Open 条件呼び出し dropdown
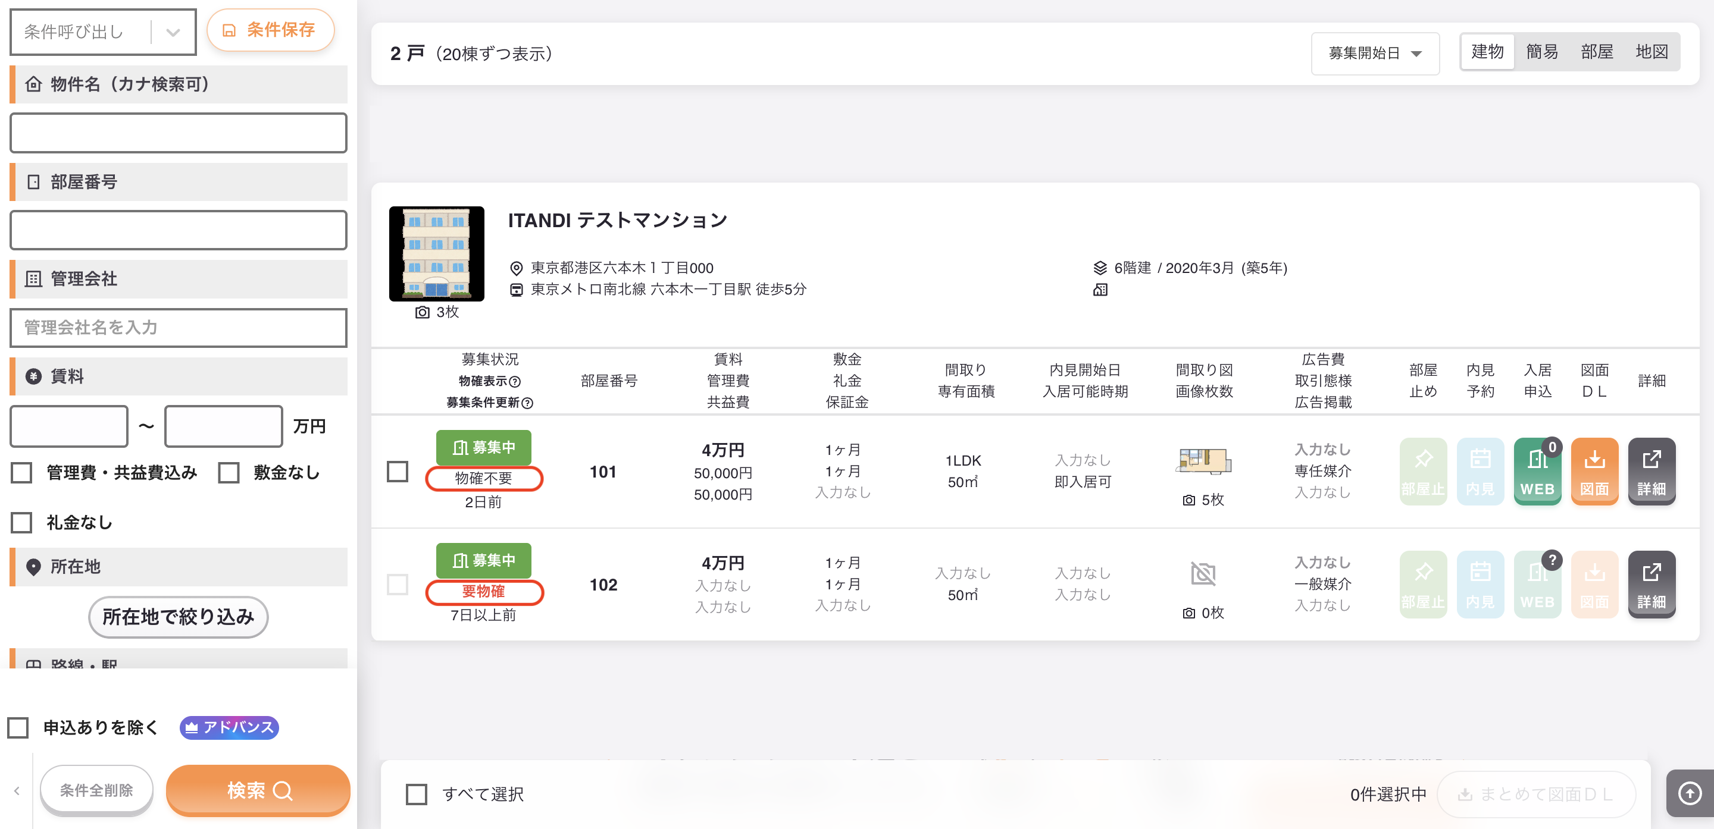 (x=103, y=32)
